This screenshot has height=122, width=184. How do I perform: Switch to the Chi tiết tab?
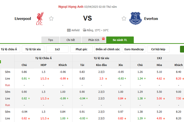tap(71, 40)
